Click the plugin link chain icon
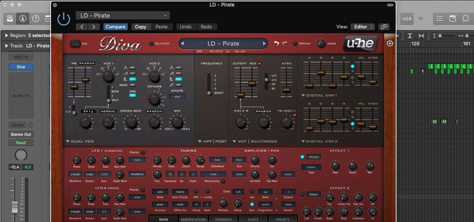 coord(384,26)
